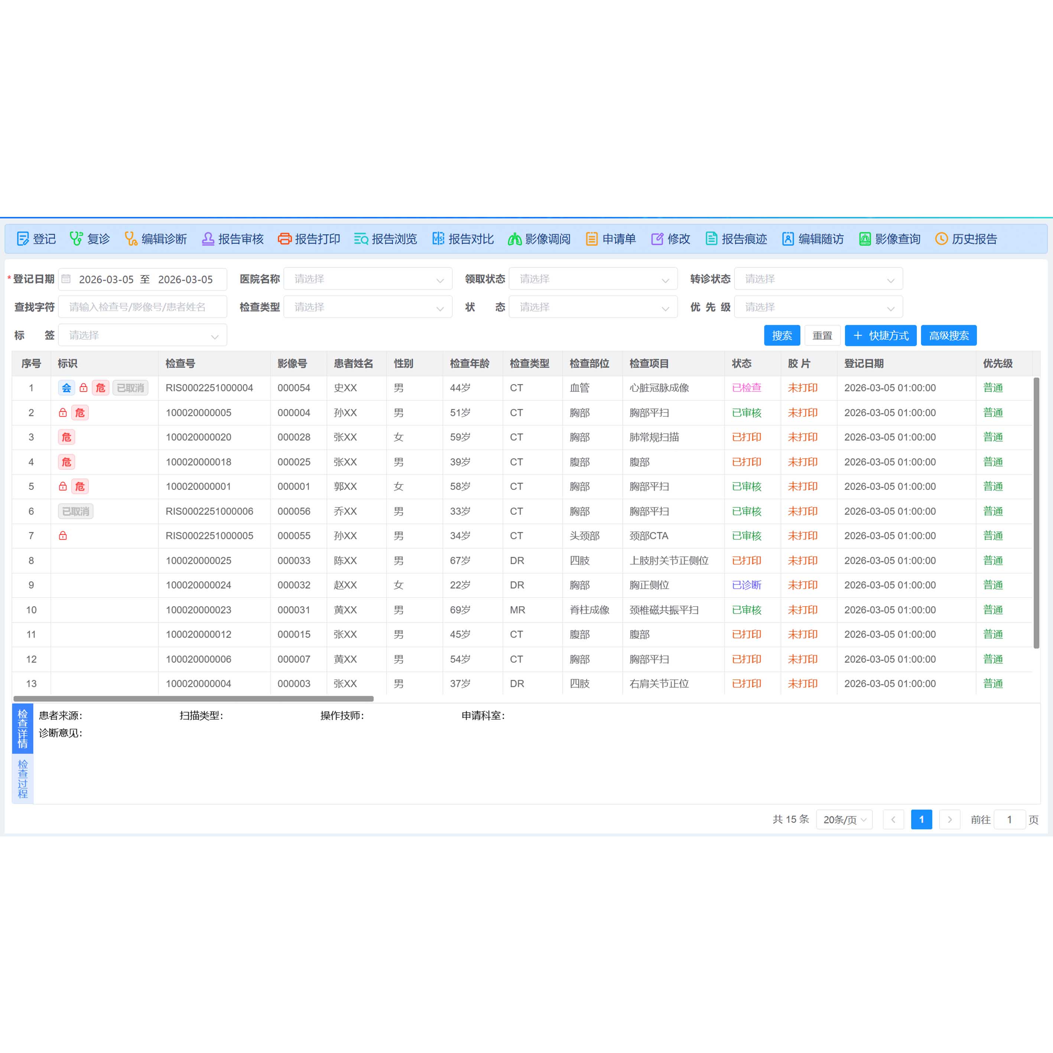Click the horizontal table scrollbar
The width and height of the screenshot is (1053, 1053).
(194, 699)
